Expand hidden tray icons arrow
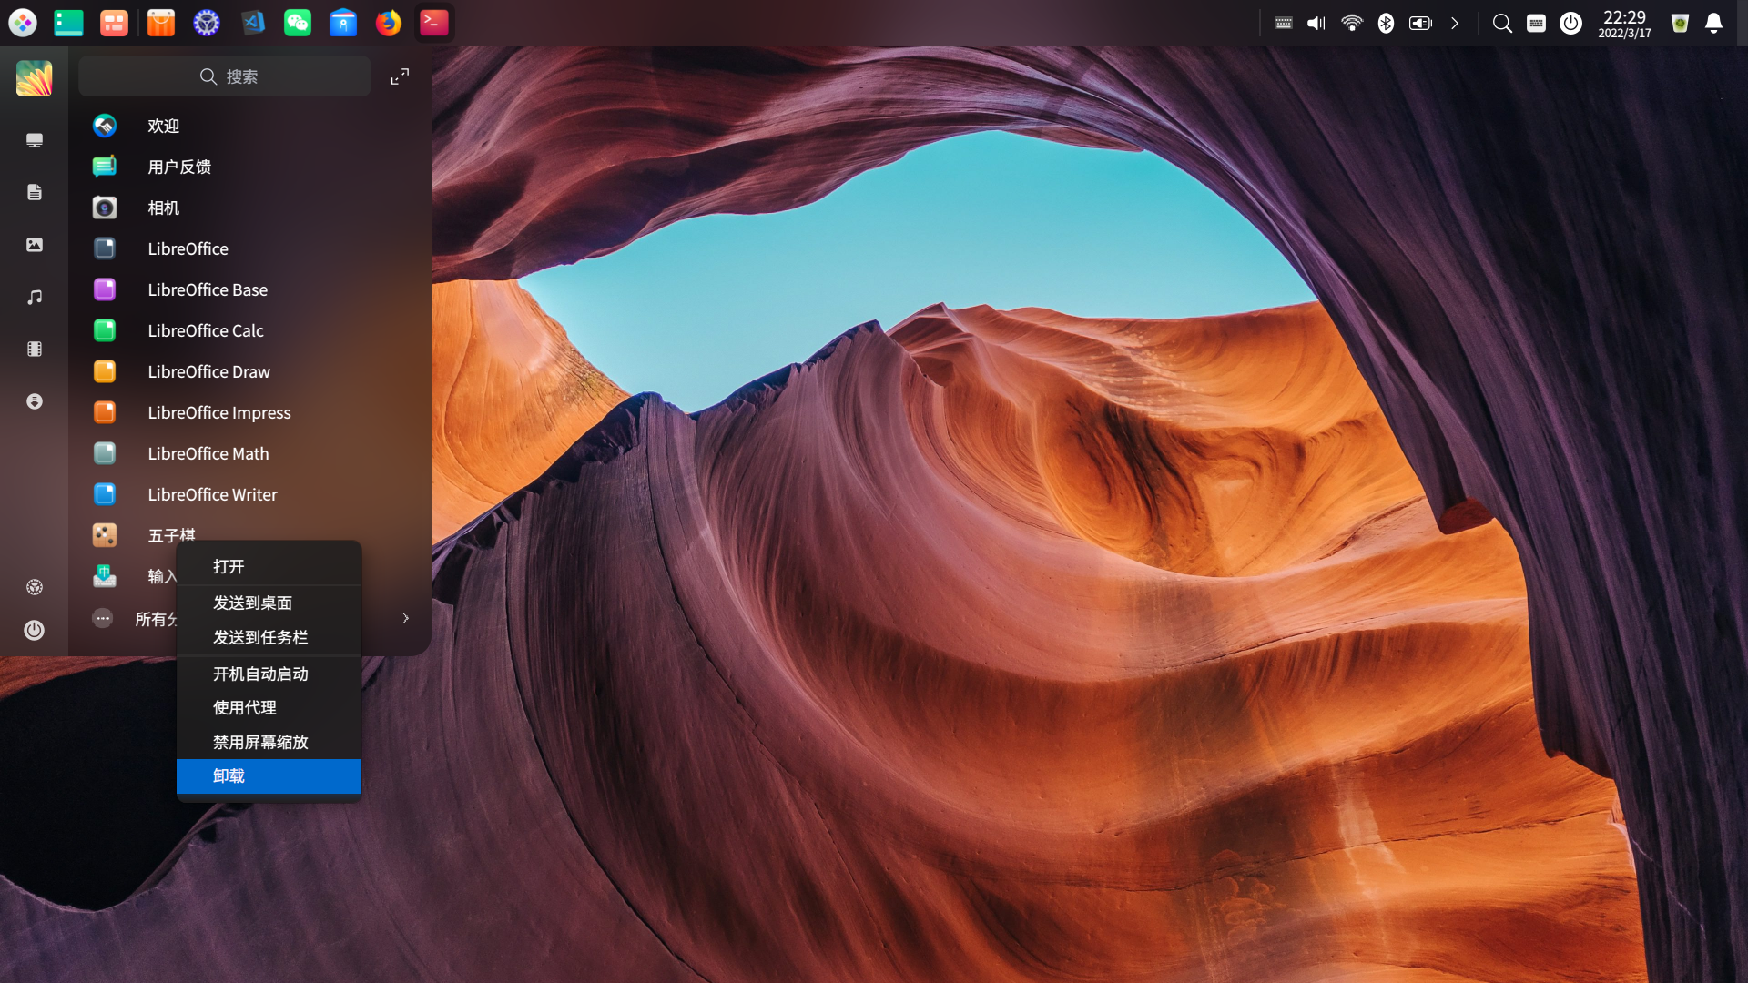Viewport: 1748px width, 983px height. point(1455,24)
